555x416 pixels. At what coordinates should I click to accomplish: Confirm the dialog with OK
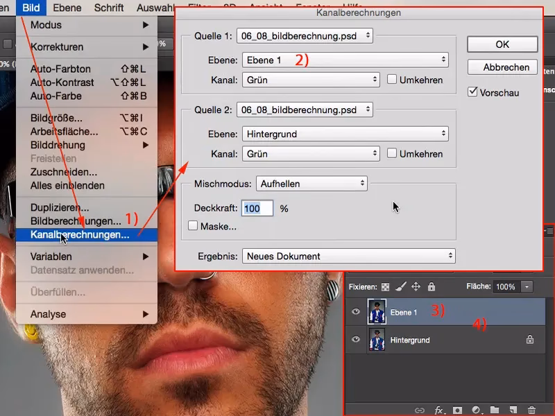click(x=502, y=44)
